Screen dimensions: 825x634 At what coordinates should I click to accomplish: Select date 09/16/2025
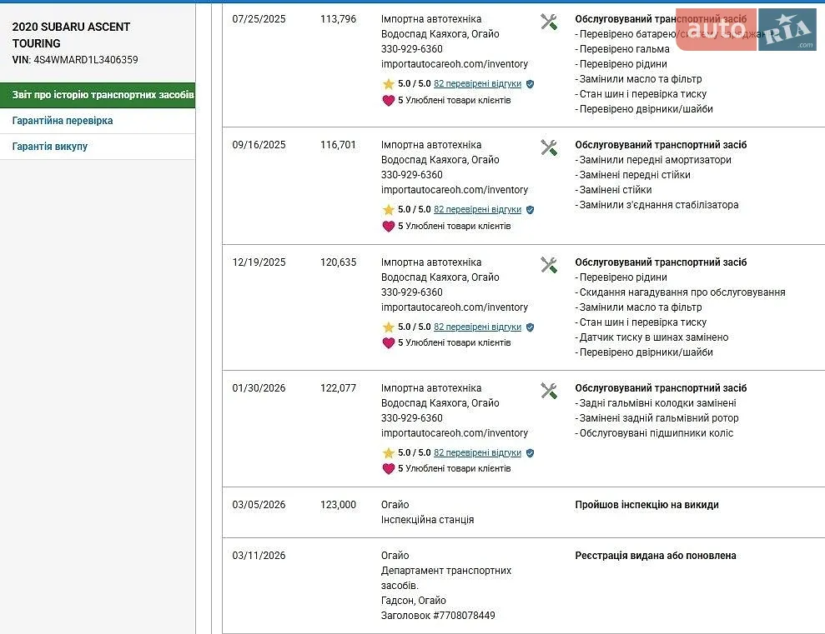259,145
